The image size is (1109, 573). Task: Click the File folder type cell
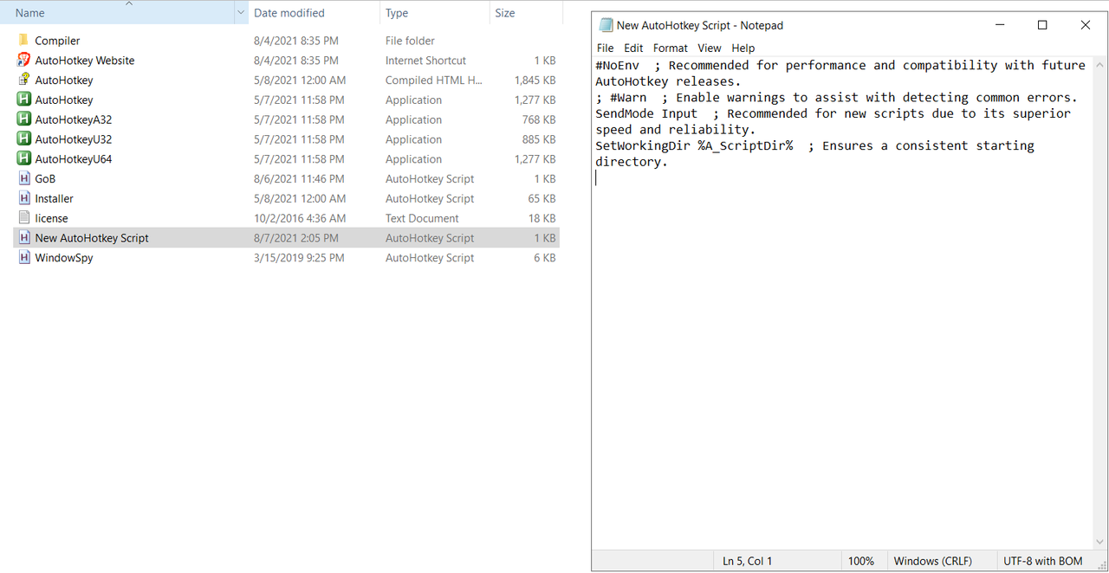pos(410,41)
